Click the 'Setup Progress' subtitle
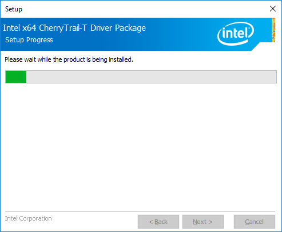Image resolution: width=282 pixels, height=232 pixels. click(29, 40)
